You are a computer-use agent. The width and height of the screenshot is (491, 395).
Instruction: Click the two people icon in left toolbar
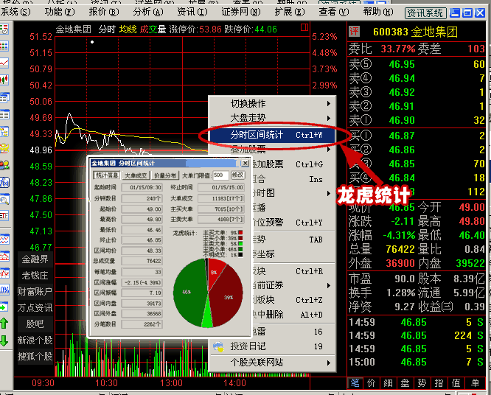tap(4, 165)
